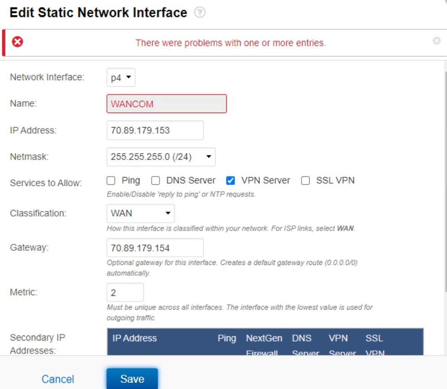Click the Gateway input field

[155, 248]
